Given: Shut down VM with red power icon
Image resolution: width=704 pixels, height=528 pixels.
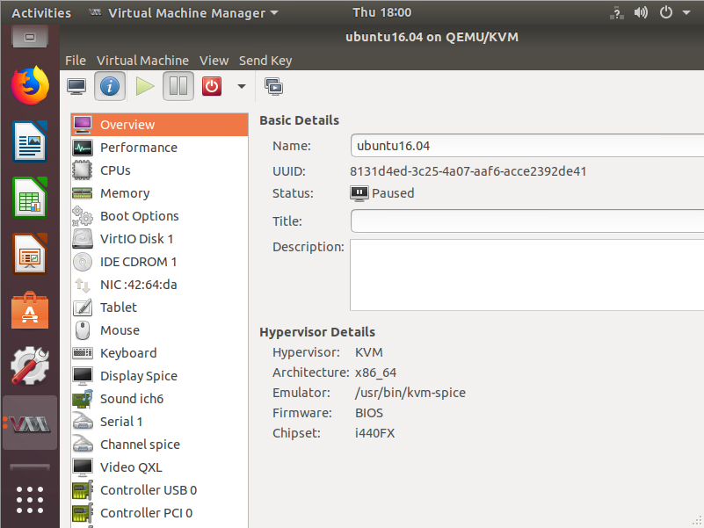Looking at the screenshot, I should (x=212, y=86).
